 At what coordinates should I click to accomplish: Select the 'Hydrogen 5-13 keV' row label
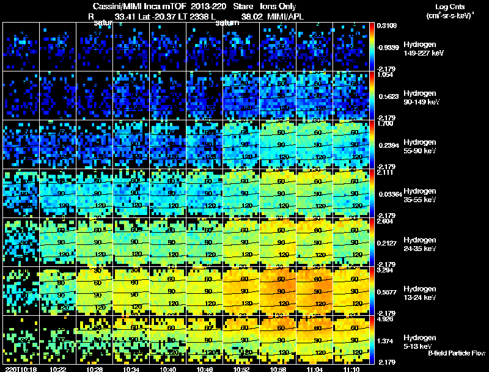pos(420,342)
